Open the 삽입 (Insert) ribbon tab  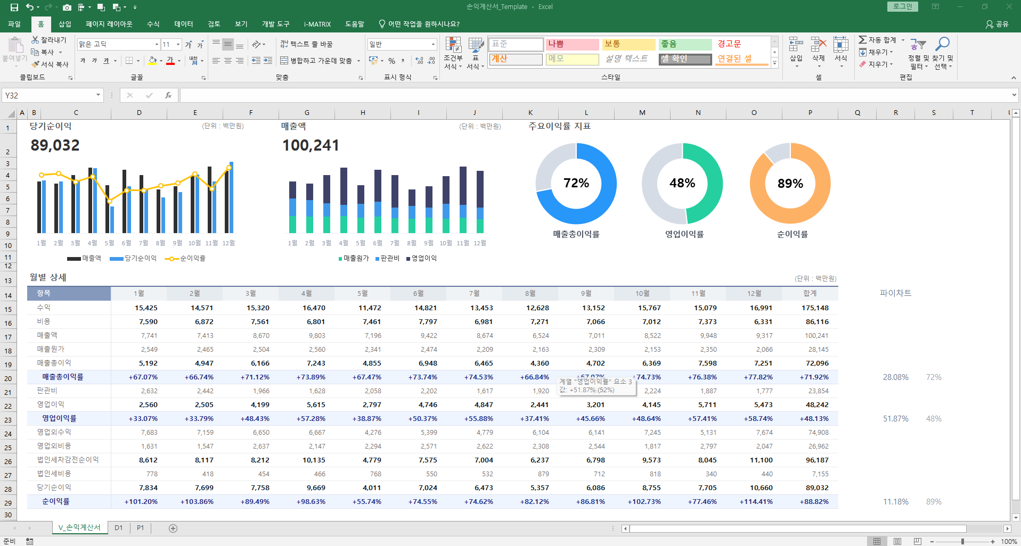pyautogui.click(x=65, y=24)
